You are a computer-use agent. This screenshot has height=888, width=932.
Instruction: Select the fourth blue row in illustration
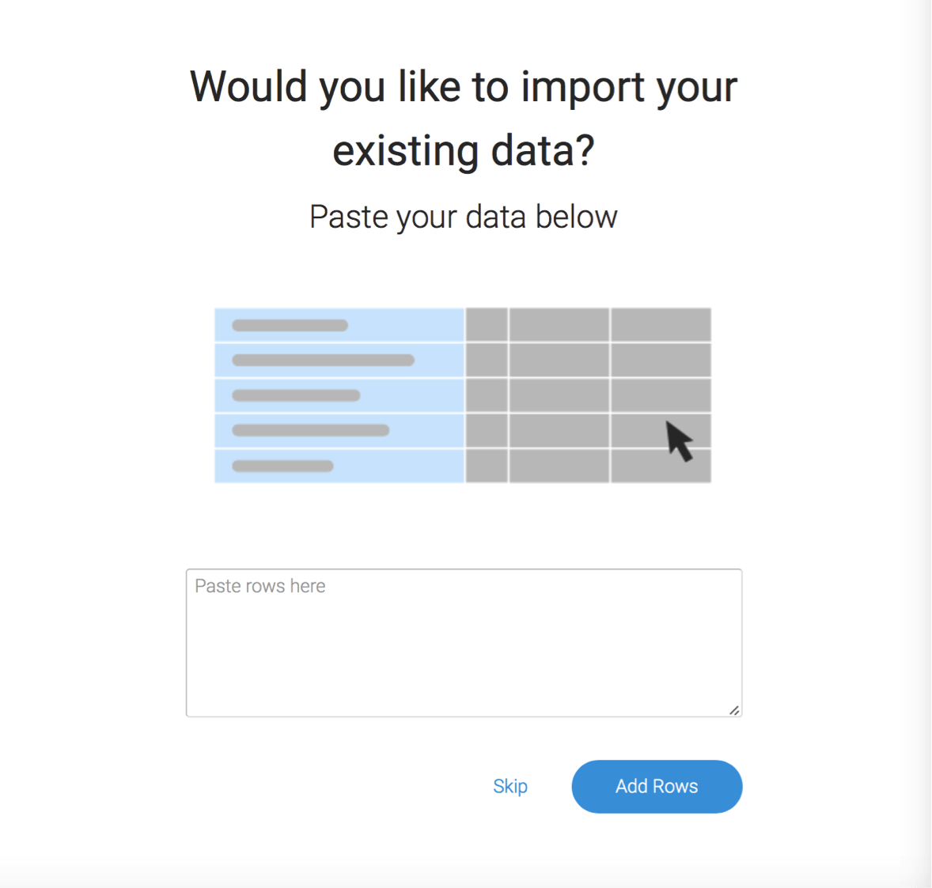pyautogui.click(x=339, y=430)
